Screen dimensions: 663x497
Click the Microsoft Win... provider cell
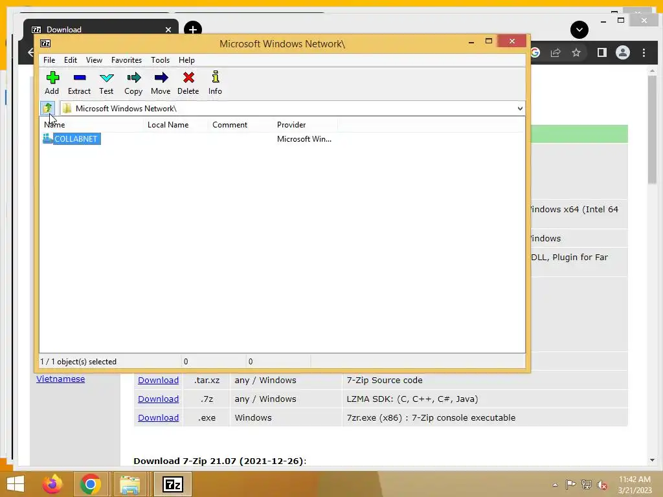point(304,138)
